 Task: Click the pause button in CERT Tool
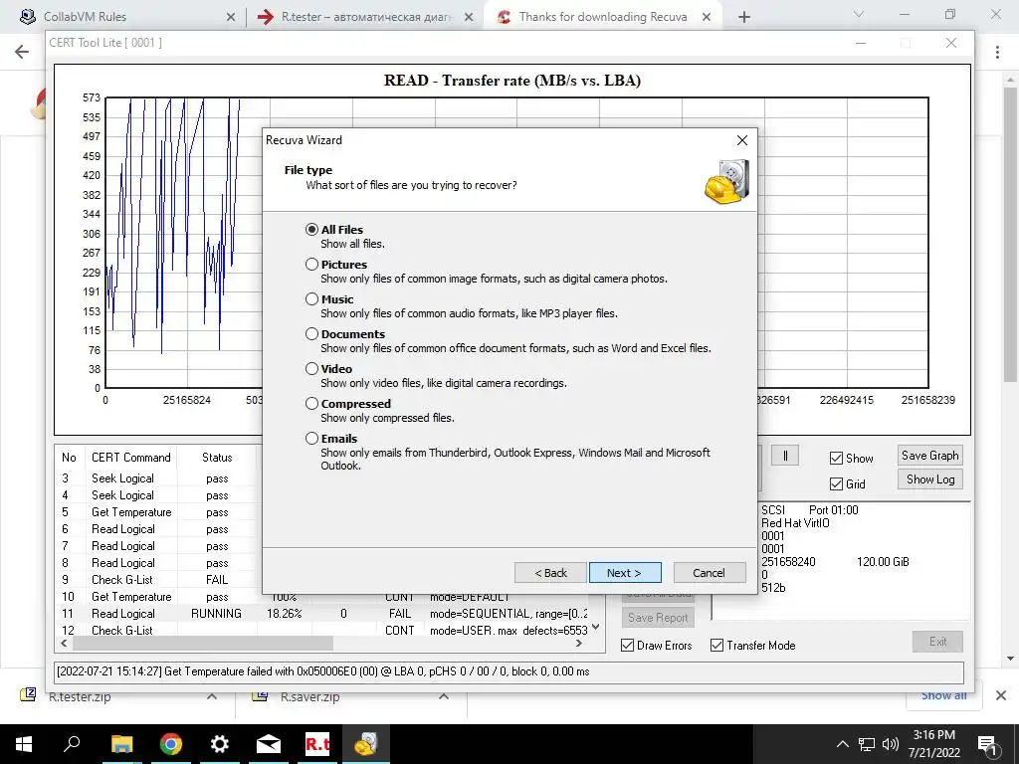(785, 456)
